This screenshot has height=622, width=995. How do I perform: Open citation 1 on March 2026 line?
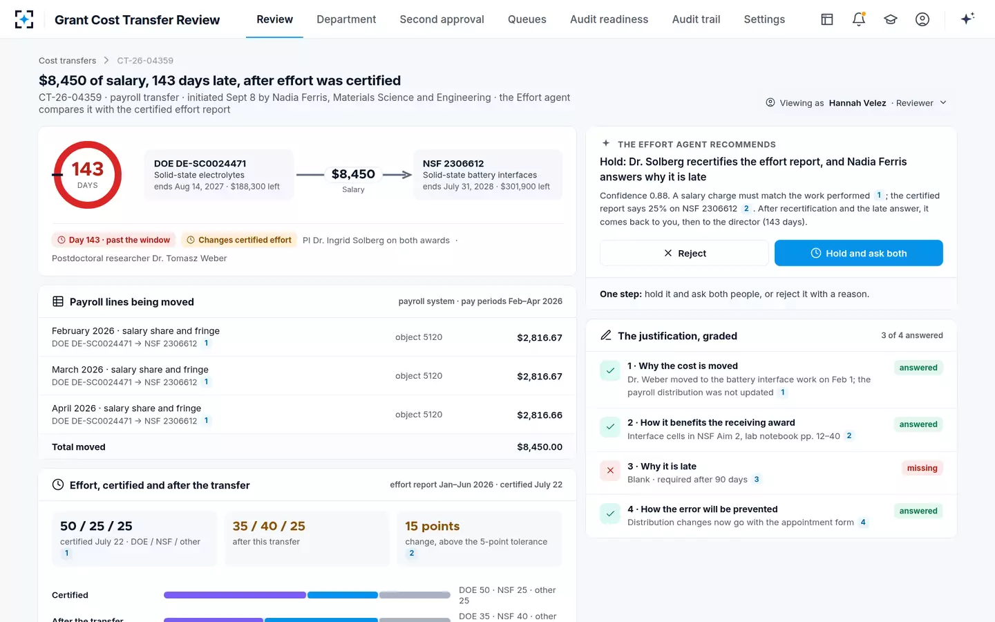click(x=206, y=382)
